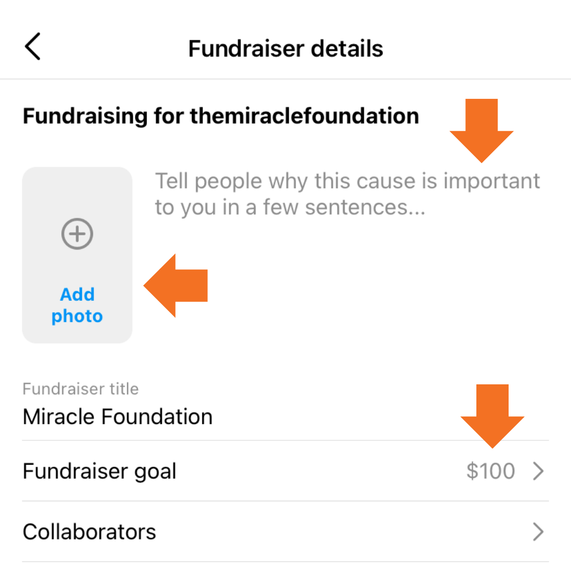Click orange arrow pointing at Add photo
This screenshot has width=571, height=571.
[x=177, y=285]
